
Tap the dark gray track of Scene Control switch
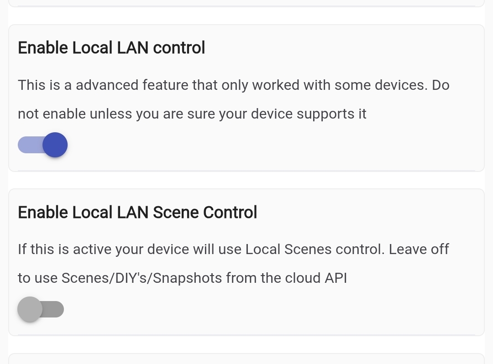pyautogui.click(x=55, y=309)
